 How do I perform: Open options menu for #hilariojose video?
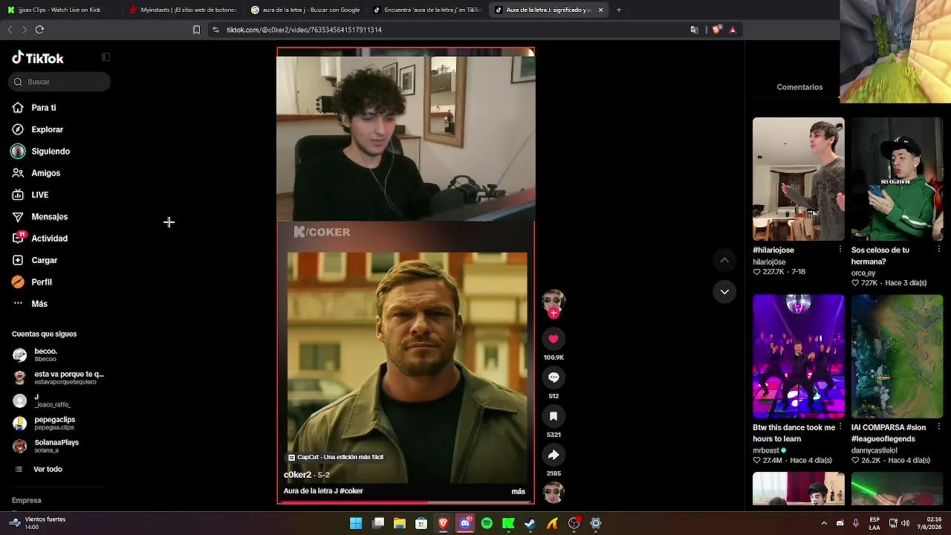[840, 250]
